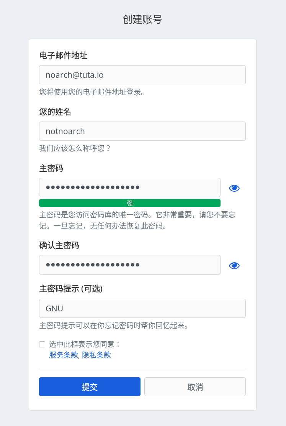The height and width of the screenshot is (426, 286).
Task: Click the master password warning help text
Action: point(137,220)
